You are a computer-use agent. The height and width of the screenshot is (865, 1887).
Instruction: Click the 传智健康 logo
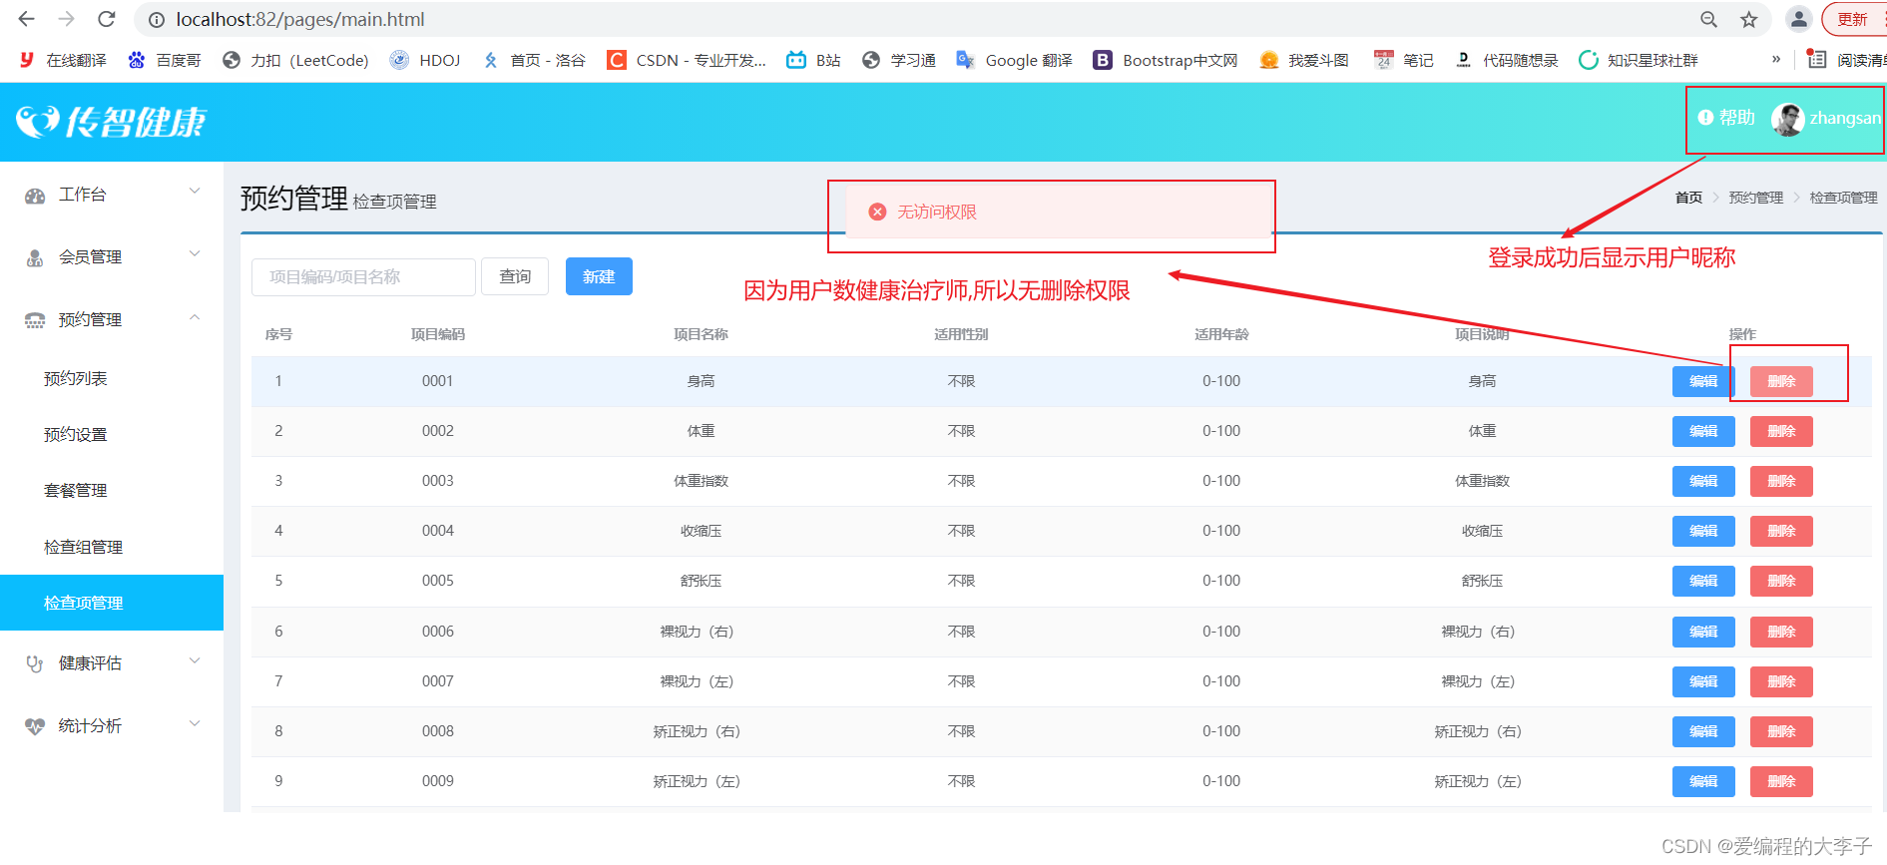tap(111, 122)
